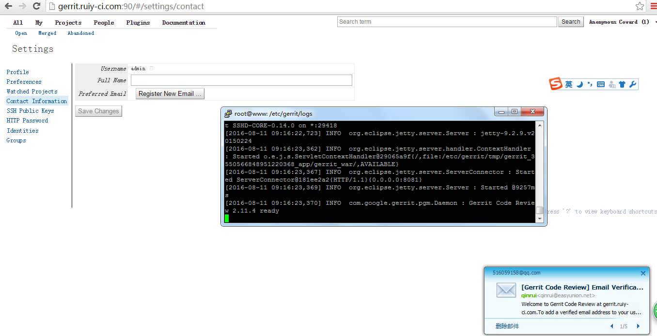The image size is (657, 336).
Task: Click the mail preview text starting 'Welcome to Gerrit'
Action: point(581,308)
